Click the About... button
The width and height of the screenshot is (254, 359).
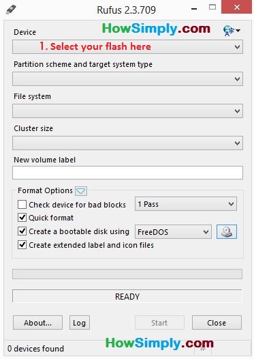37,323
